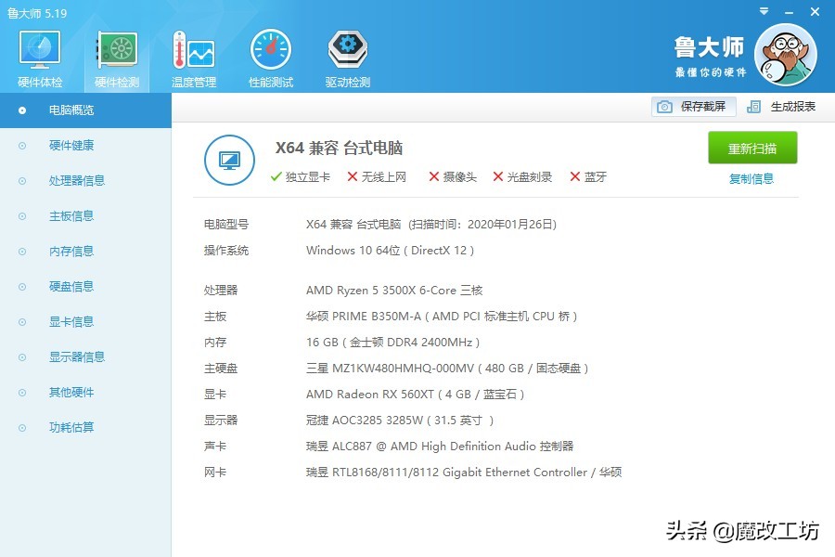Screen dimensions: 835x557
Task: Click the green checkmark beside 独立显卡
Action: (x=276, y=175)
